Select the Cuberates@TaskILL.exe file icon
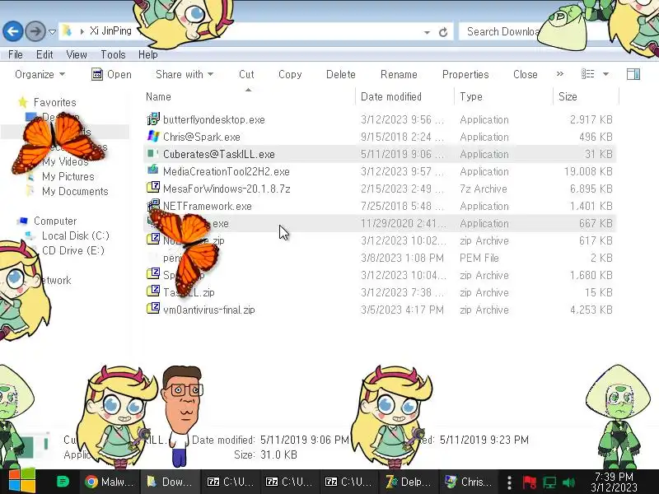The image size is (659, 494). click(x=153, y=154)
